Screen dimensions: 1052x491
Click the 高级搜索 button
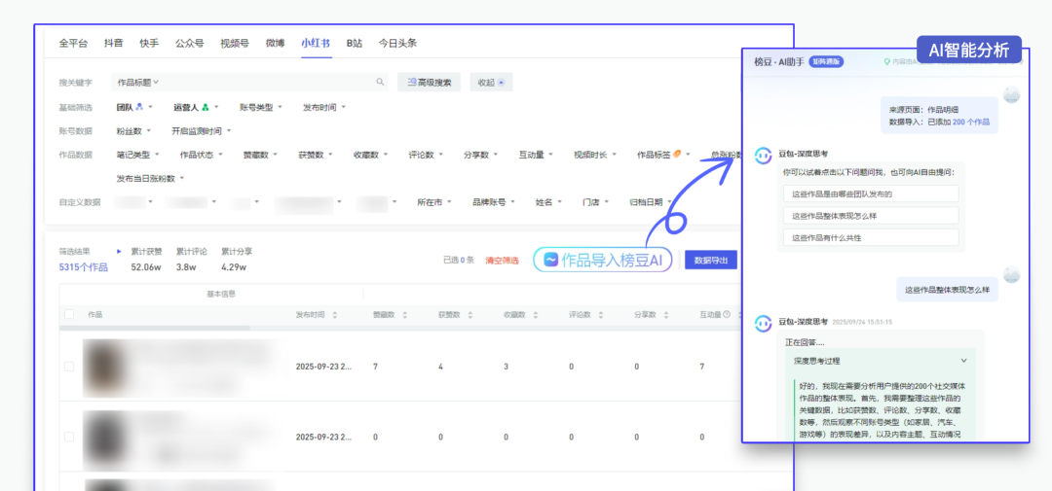tap(429, 82)
